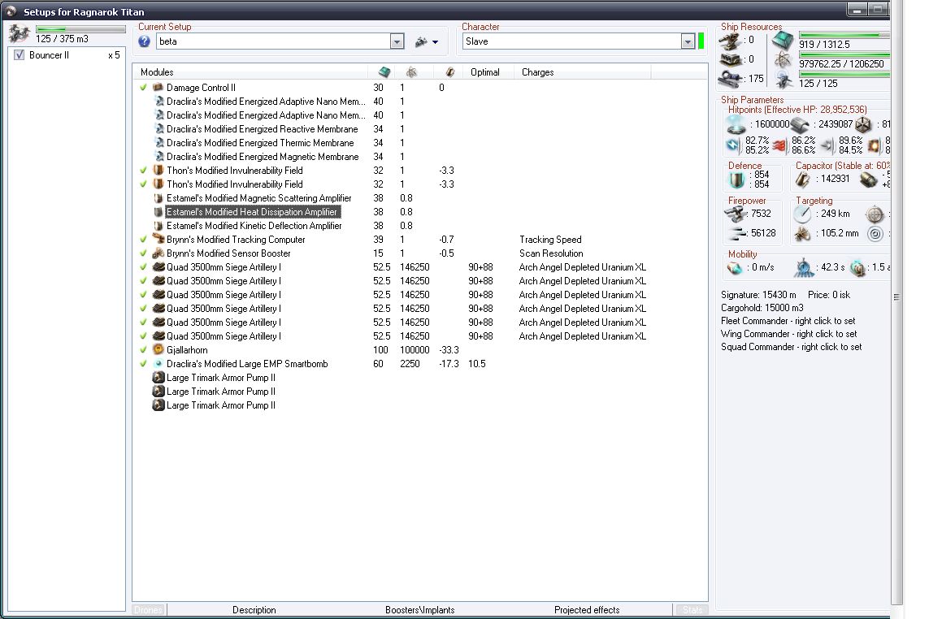The image size is (929, 619).
Task: Click the setup name field containing beta
Action: click(273, 41)
